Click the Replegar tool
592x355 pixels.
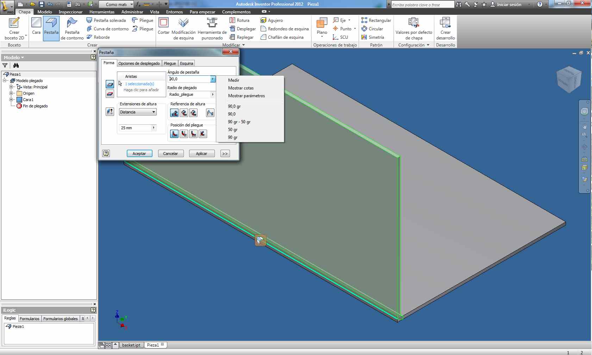(x=242, y=37)
